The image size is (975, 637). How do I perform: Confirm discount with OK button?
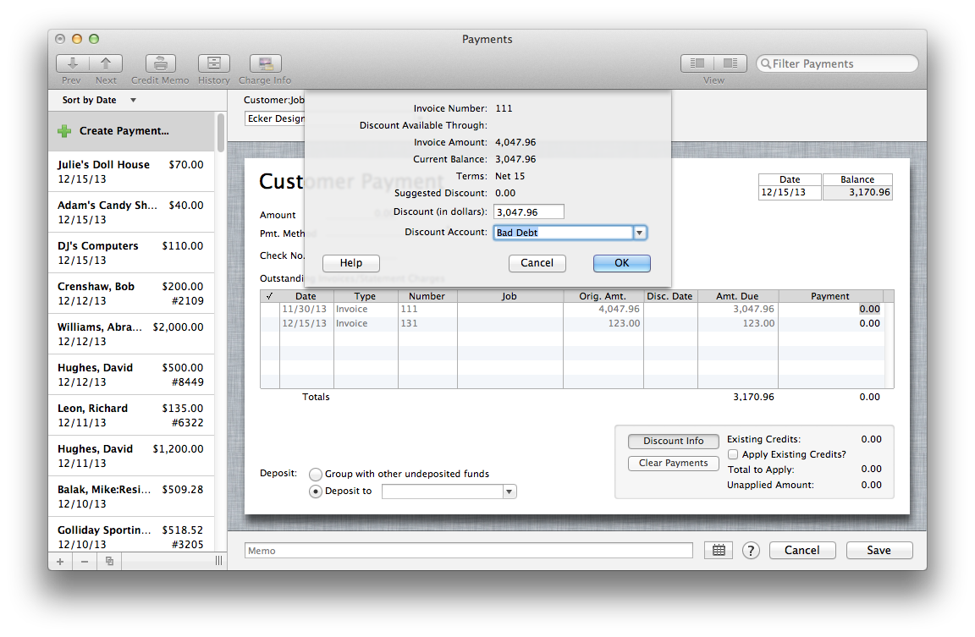point(622,263)
